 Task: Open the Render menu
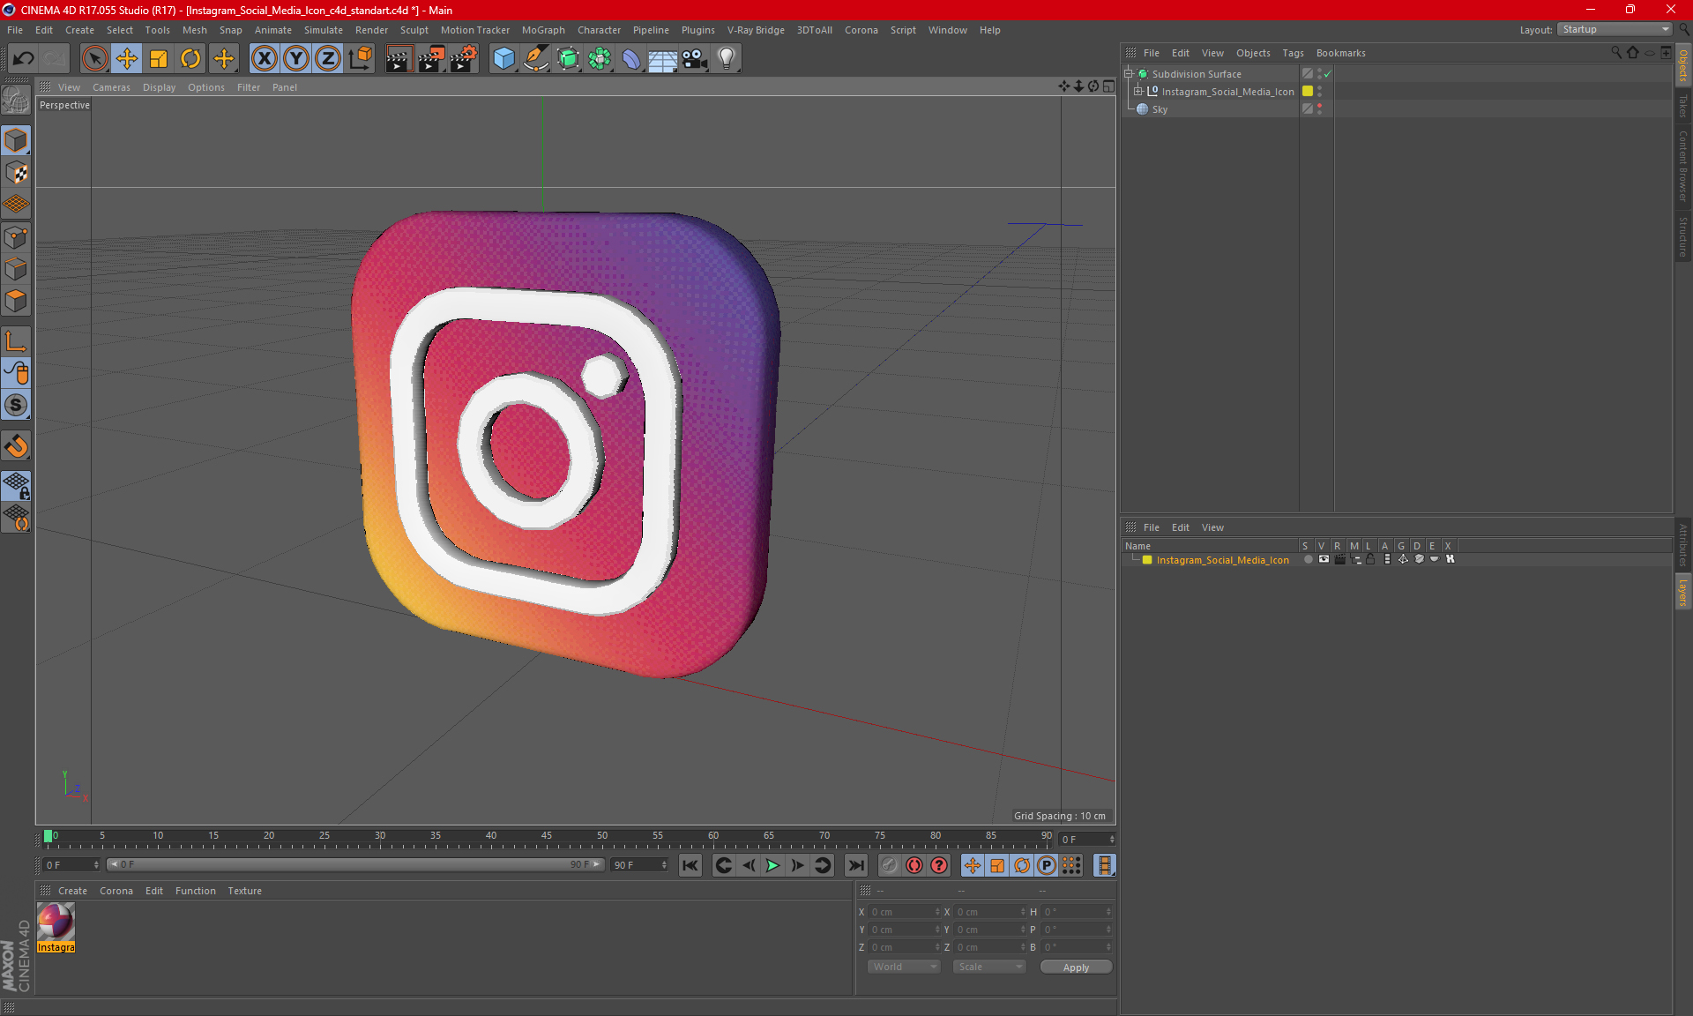pos(371,30)
